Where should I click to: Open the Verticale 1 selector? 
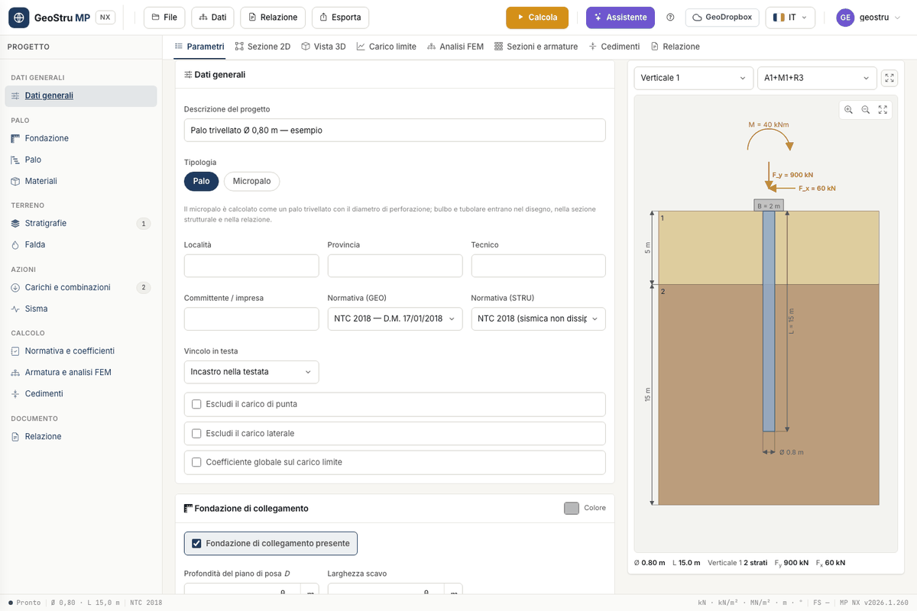coord(694,78)
